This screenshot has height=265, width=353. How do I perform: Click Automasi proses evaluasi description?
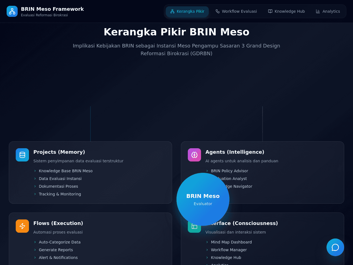coord(58,232)
